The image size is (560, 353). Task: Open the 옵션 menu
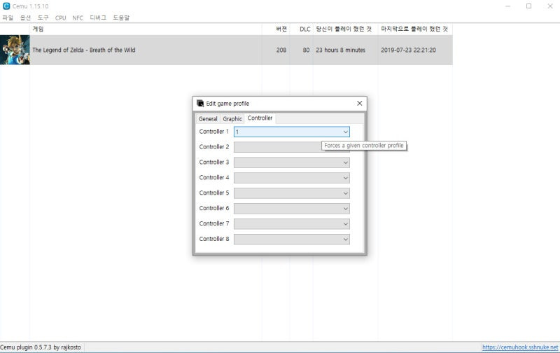coord(25,18)
